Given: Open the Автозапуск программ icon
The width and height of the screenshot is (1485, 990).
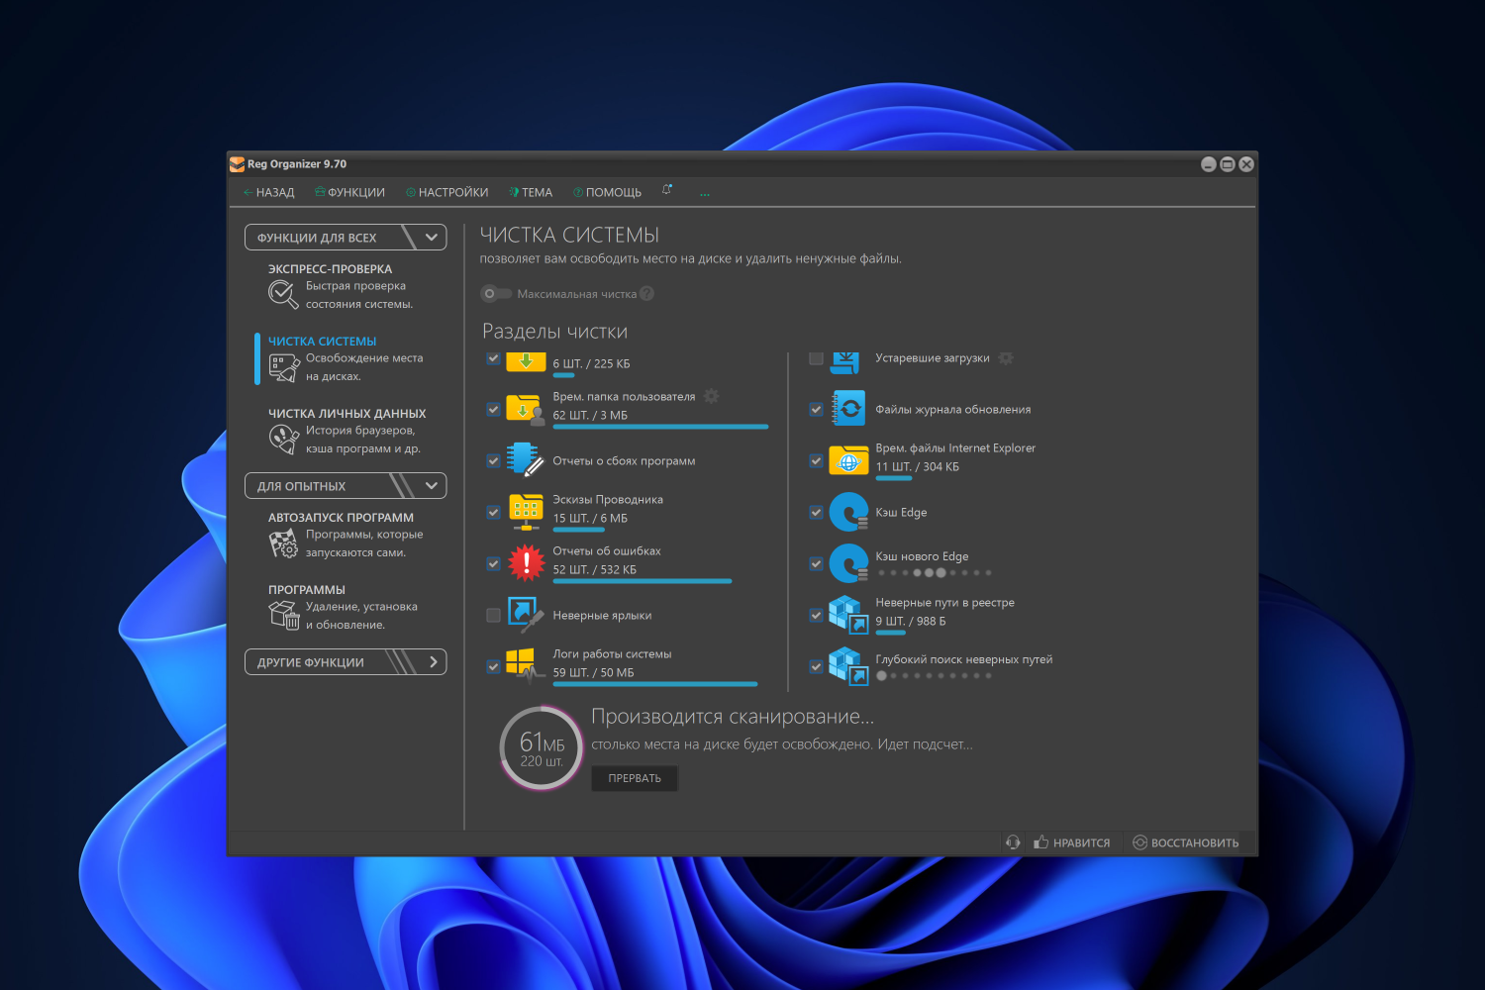Looking at the screenshot, I should pyautogui.click(x=283, y=543).
